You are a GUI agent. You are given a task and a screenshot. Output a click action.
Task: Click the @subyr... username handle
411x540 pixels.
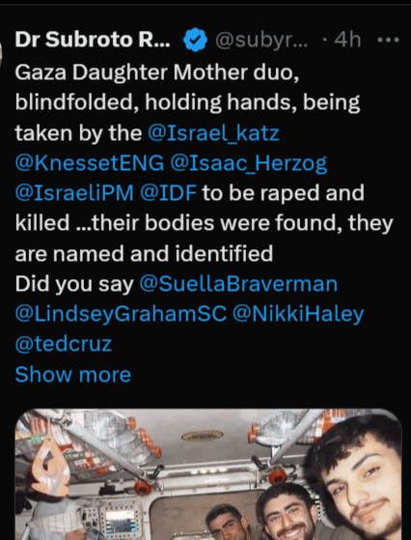tap(261, 41)
